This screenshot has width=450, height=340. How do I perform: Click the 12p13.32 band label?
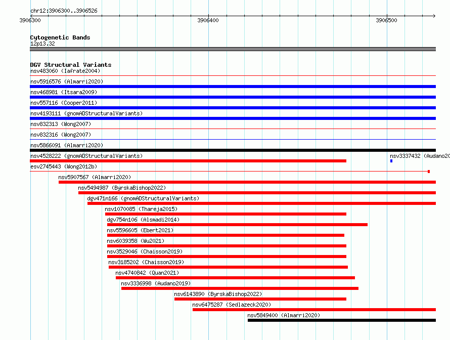[42, 44]
